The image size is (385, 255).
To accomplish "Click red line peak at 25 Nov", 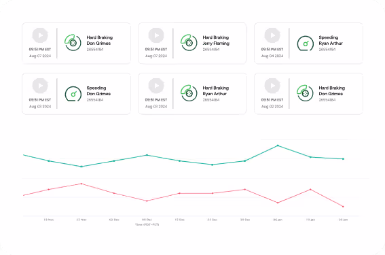I will 81,184.
